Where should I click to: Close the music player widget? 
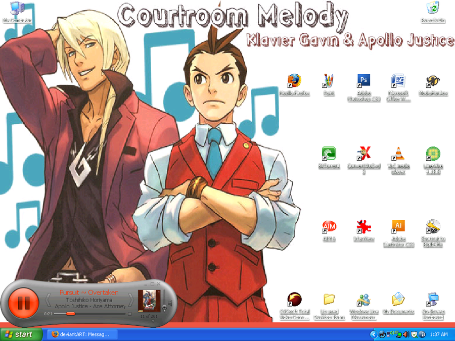(158, 284)
